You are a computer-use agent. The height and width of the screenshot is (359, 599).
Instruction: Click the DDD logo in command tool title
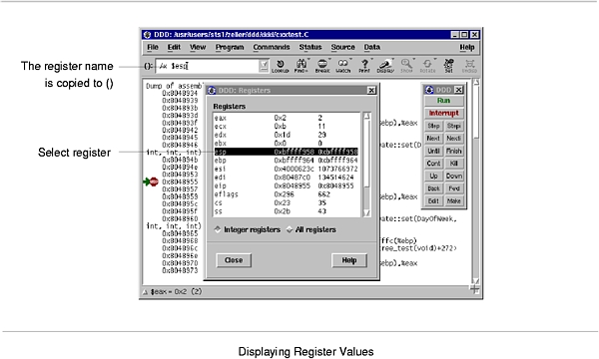click(x=429, y=90)
